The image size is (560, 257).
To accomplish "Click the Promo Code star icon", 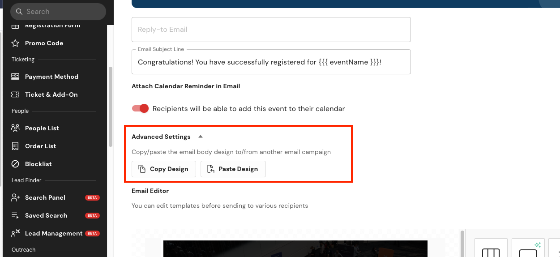I will pyautogui.click(x=15, y=43).
